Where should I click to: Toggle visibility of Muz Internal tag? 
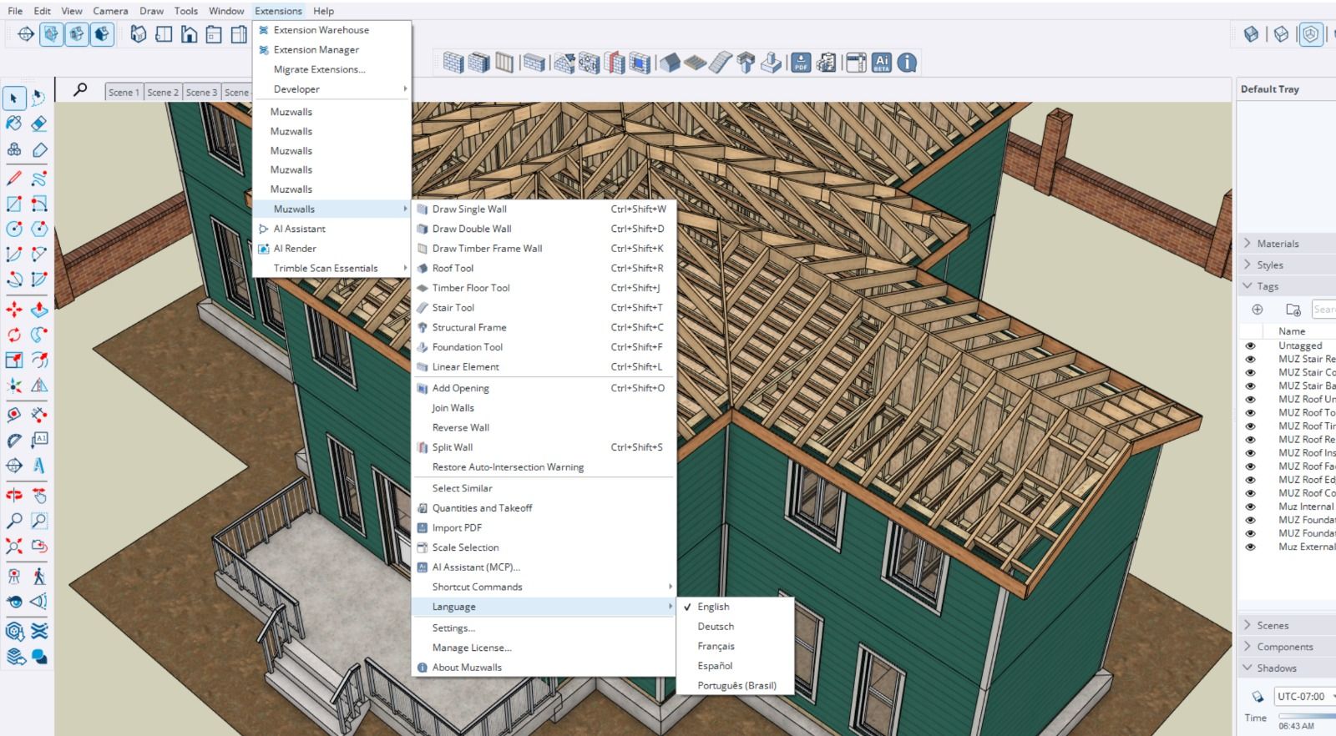point(1250,507)
